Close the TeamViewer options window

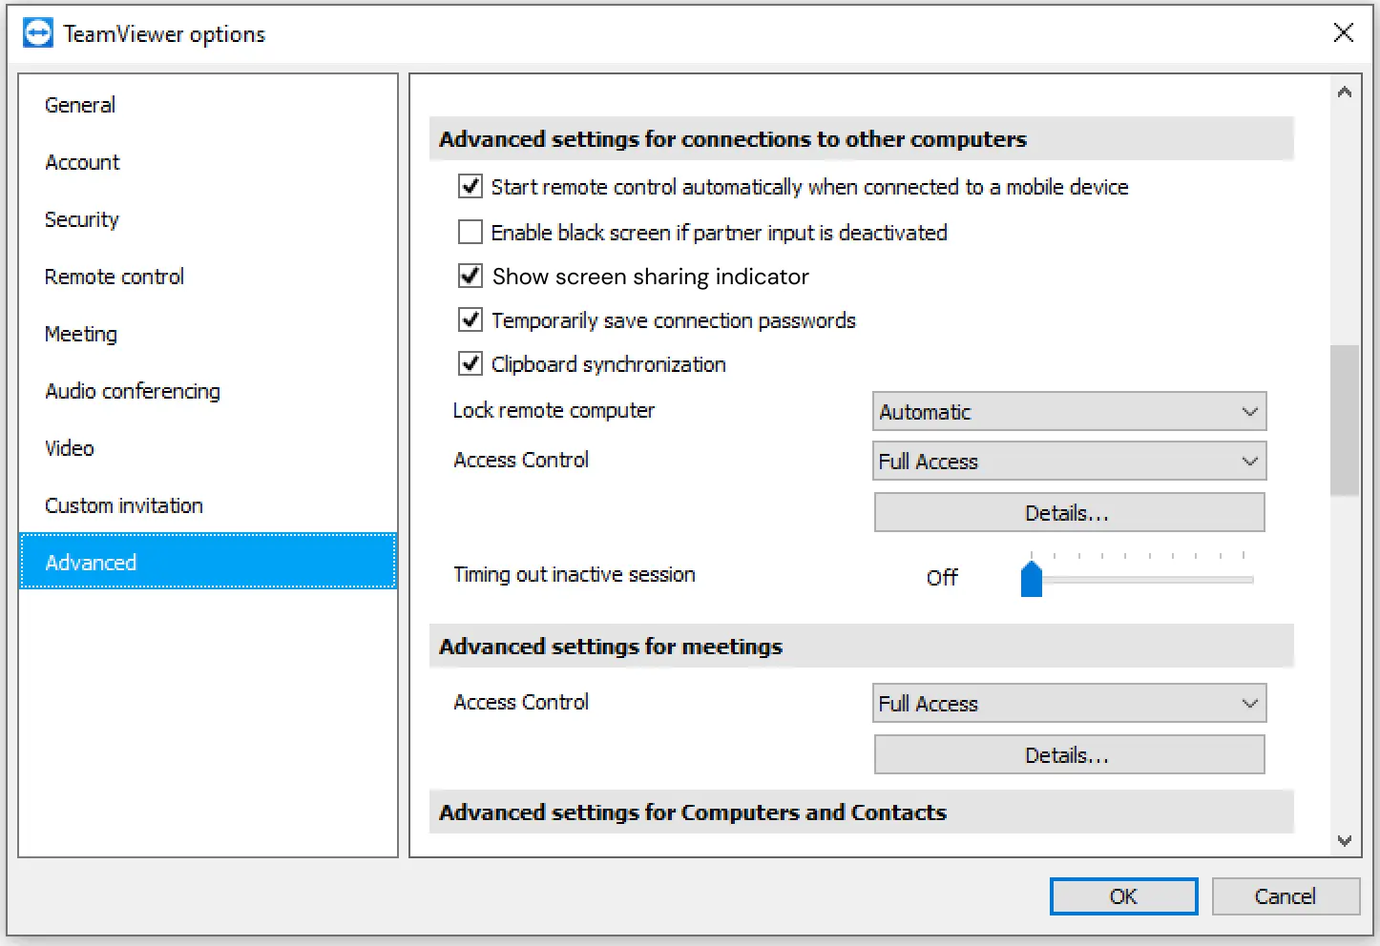(1343, 32)
